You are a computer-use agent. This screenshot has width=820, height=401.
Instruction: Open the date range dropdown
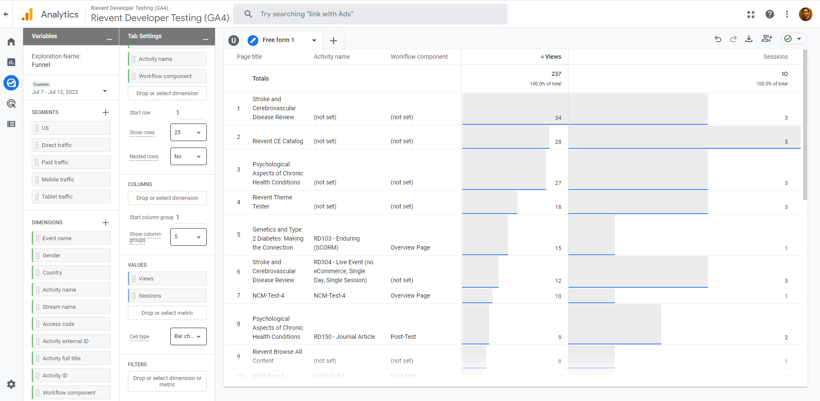105,91
